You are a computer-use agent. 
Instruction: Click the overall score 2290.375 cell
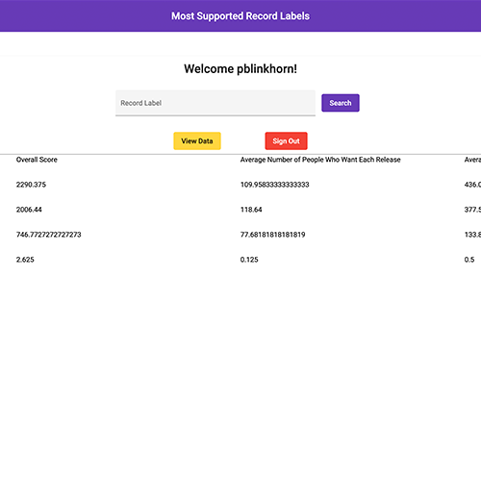[x=31, y=185]
